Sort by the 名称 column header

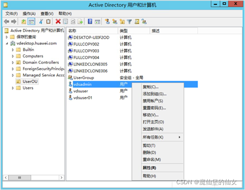click(92, 31)
